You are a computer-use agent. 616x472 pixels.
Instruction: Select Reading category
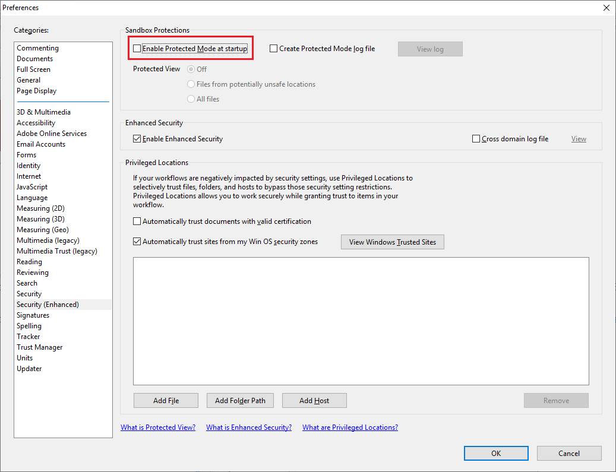point(63,261)
